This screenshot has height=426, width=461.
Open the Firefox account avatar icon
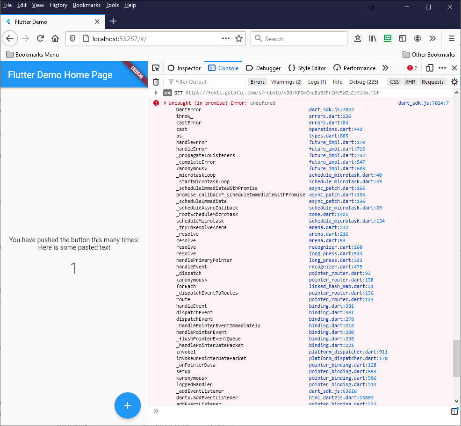(x=418, y=38)
